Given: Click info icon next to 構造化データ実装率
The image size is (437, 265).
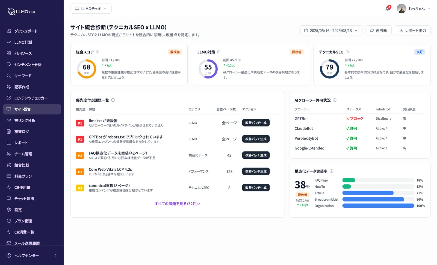Looking at the screenshot, I should click(x=332, y=171).
